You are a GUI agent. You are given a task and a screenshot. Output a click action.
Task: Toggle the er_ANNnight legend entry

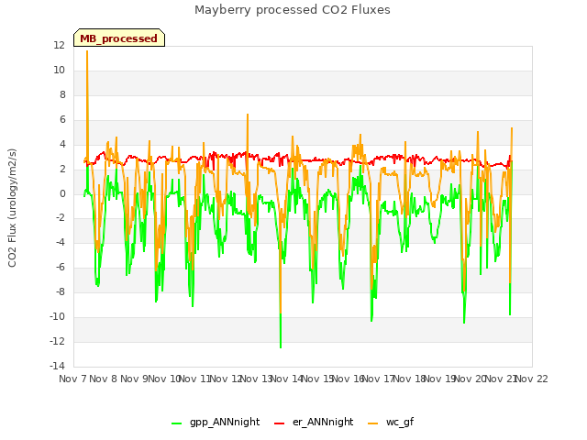314,422
